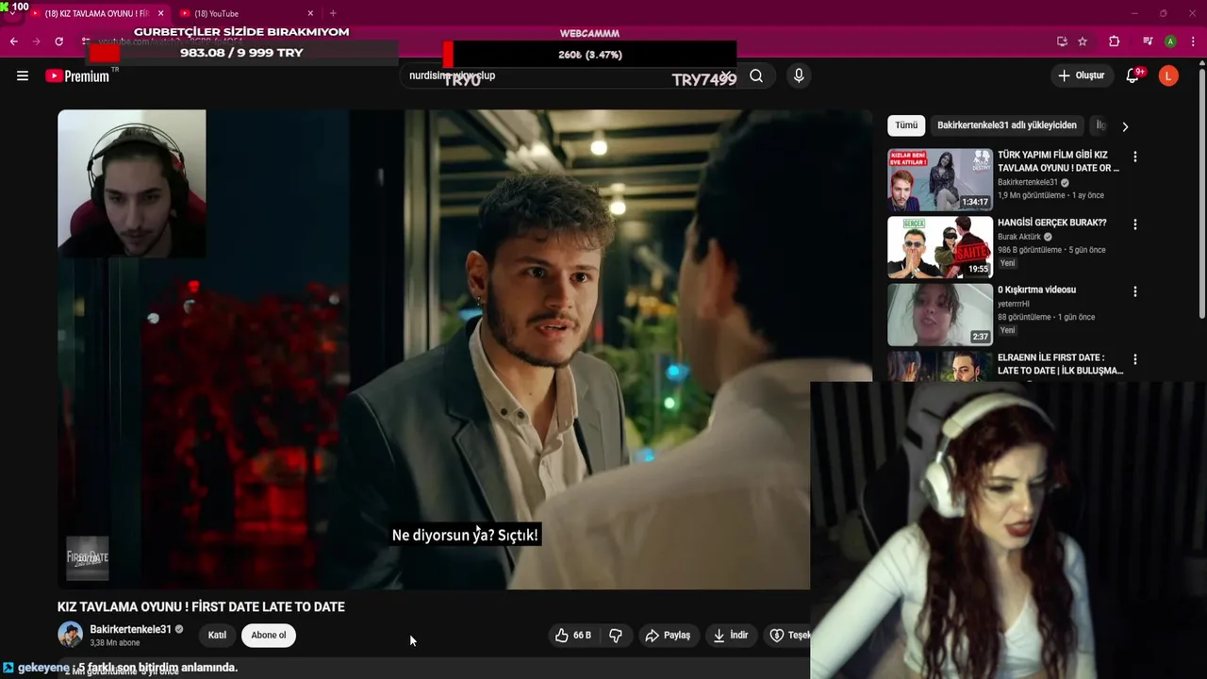Open media control playlist icon in toolbar
This screenshot has height=679, width=1207.
click(1147, 41)
